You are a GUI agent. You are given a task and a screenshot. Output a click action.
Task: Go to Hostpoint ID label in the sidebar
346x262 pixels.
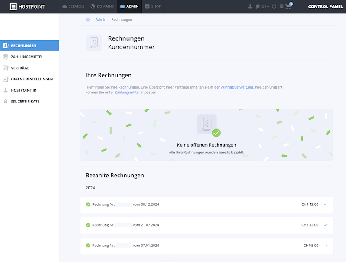(x=24, y=90)
